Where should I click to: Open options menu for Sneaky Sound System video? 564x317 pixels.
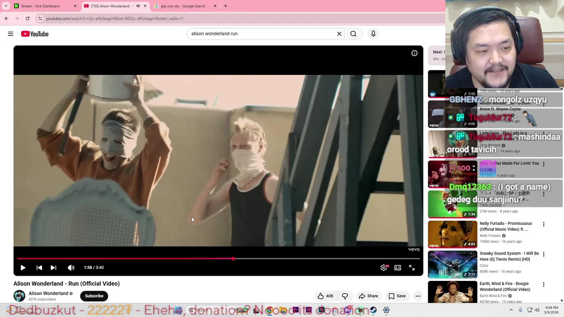click(x=543, y=254)
